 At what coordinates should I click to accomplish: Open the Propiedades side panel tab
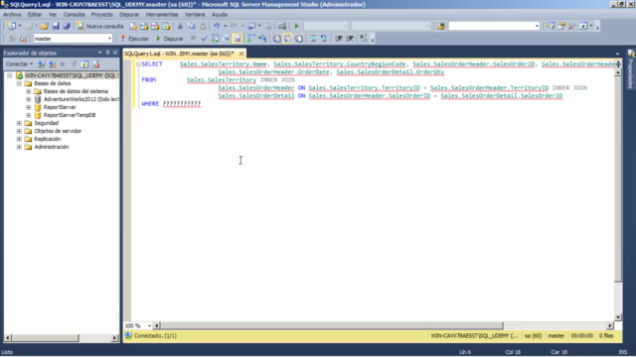click(631, 68)
